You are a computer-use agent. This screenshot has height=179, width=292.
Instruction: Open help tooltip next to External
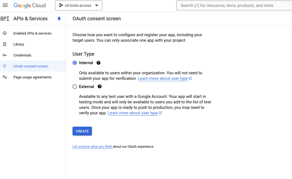[x=100, y=87]
